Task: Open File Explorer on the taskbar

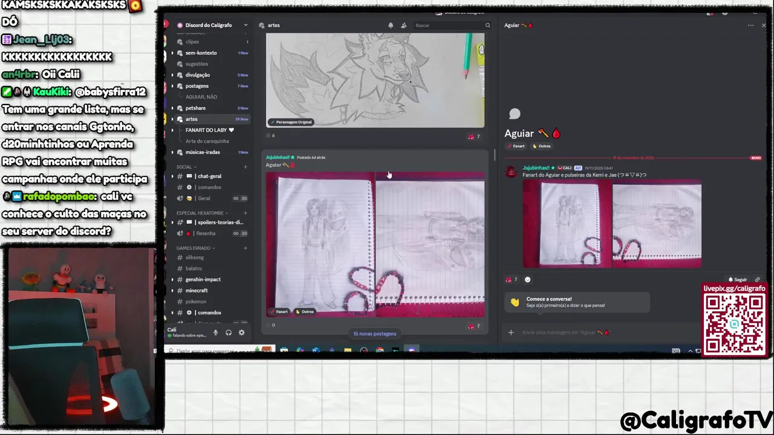Action: click(x=348, y=350)
